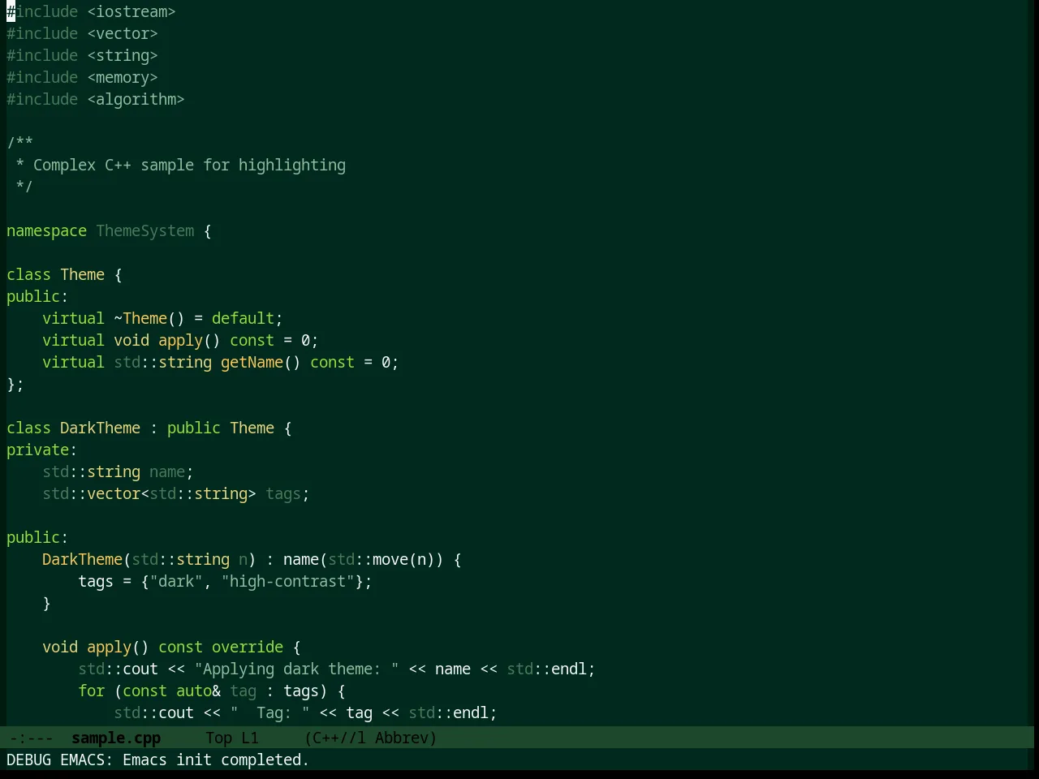Click the DarkTheme constructor name

(x=82, y=560)
